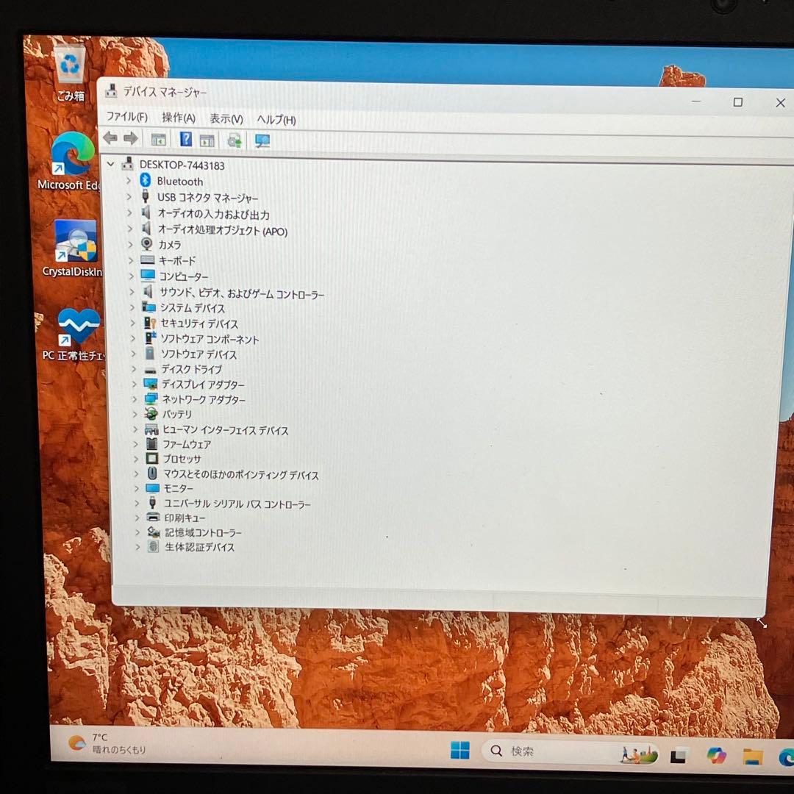This screenshot has height=794, width=794.
Task: Click the remote computer monitor toolbar icon
Action: [x=262, y=140]
